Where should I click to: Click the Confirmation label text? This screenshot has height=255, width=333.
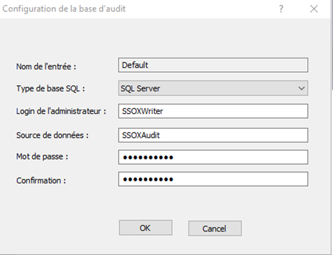(41, 181)
